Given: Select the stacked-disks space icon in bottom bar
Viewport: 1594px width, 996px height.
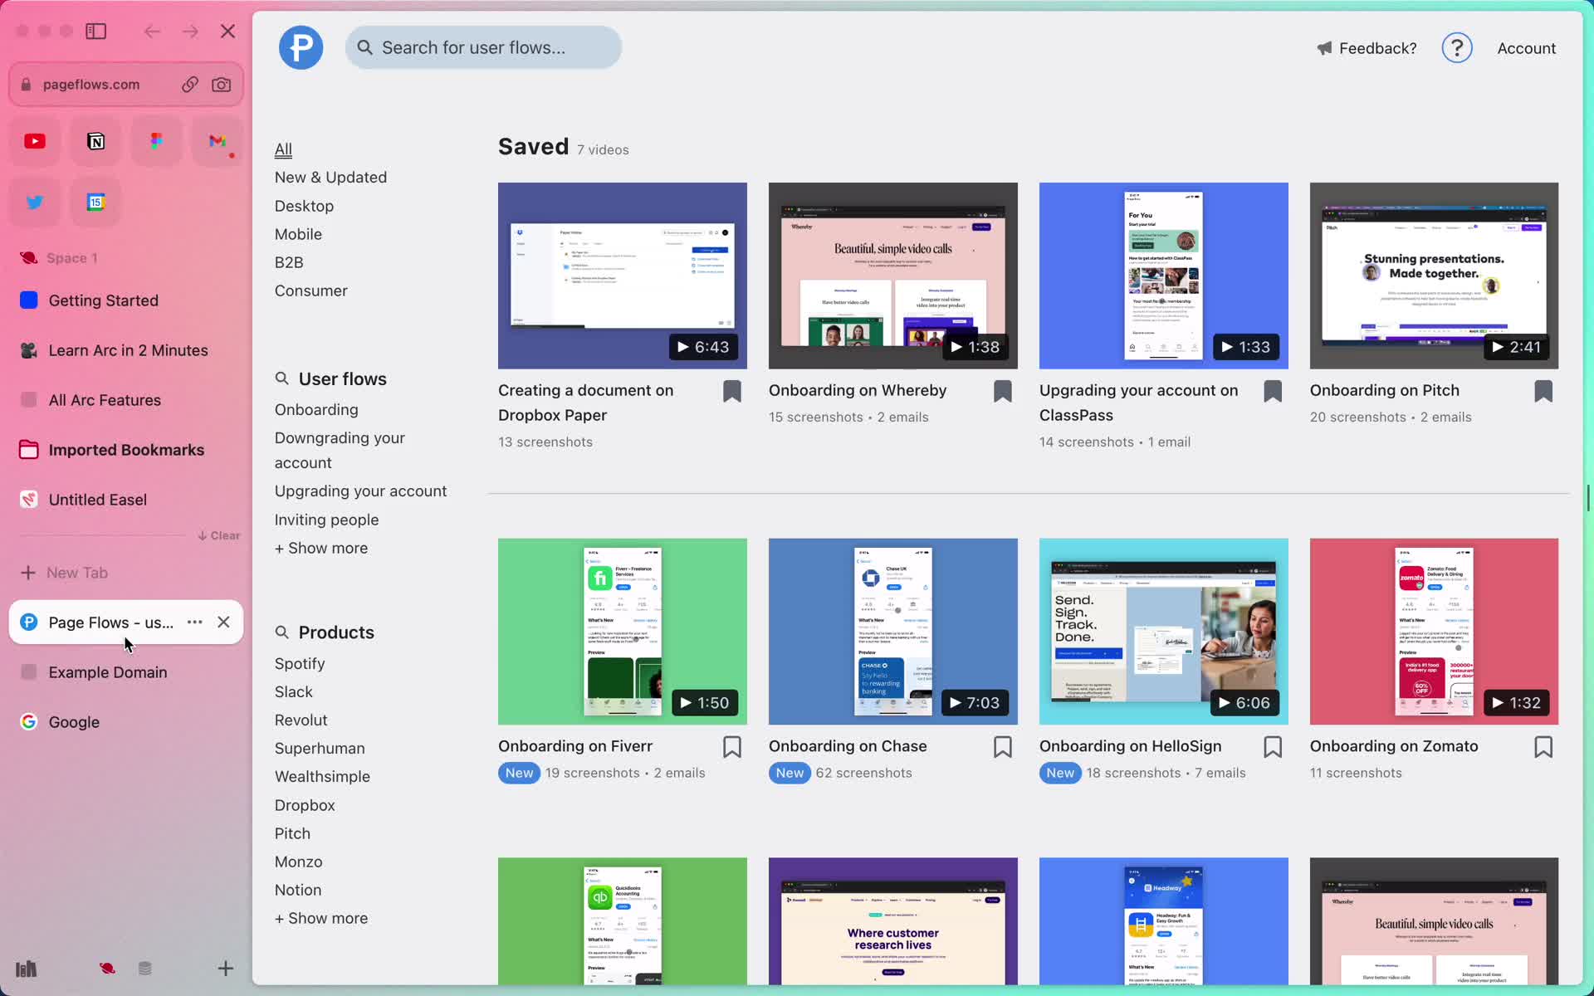Looking at the screenshot, I should pos(145,969).
